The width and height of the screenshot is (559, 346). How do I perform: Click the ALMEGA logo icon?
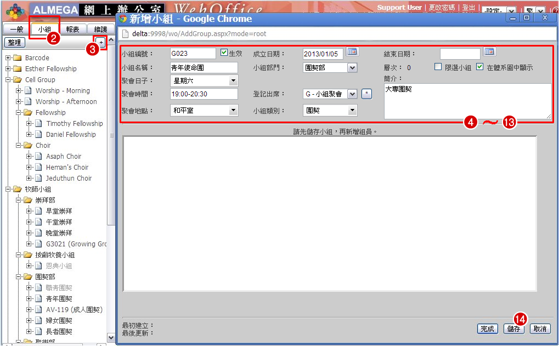16,10
